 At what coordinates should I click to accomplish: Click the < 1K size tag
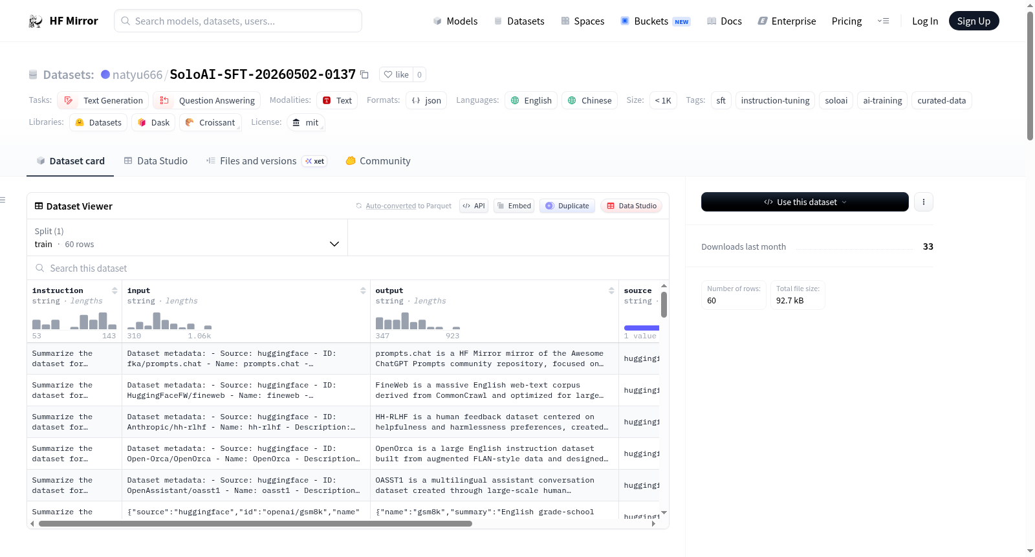coord(662,100)
